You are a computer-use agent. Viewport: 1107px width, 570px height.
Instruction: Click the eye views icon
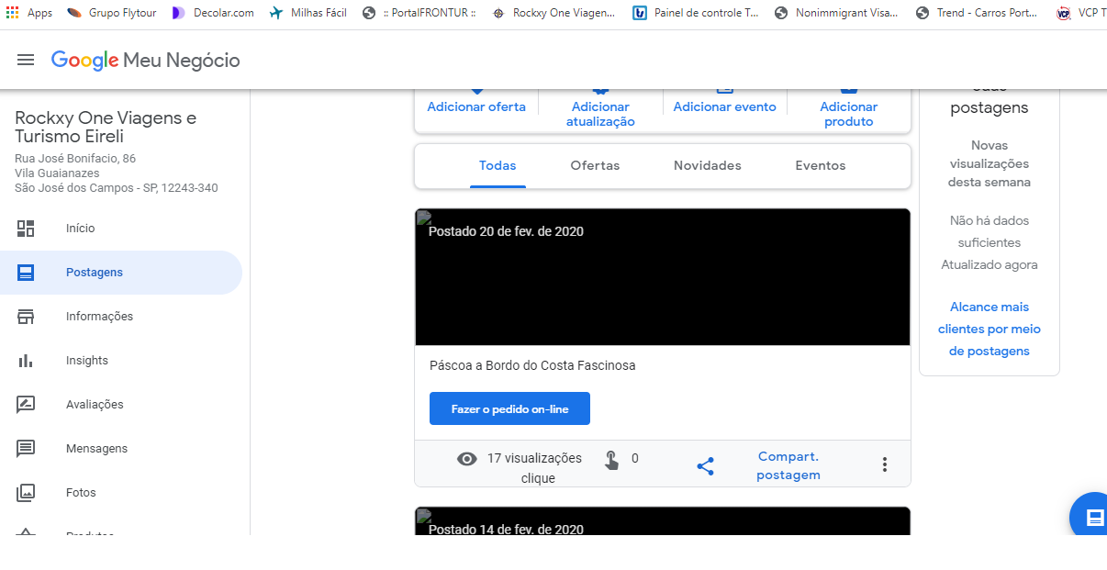467,459
